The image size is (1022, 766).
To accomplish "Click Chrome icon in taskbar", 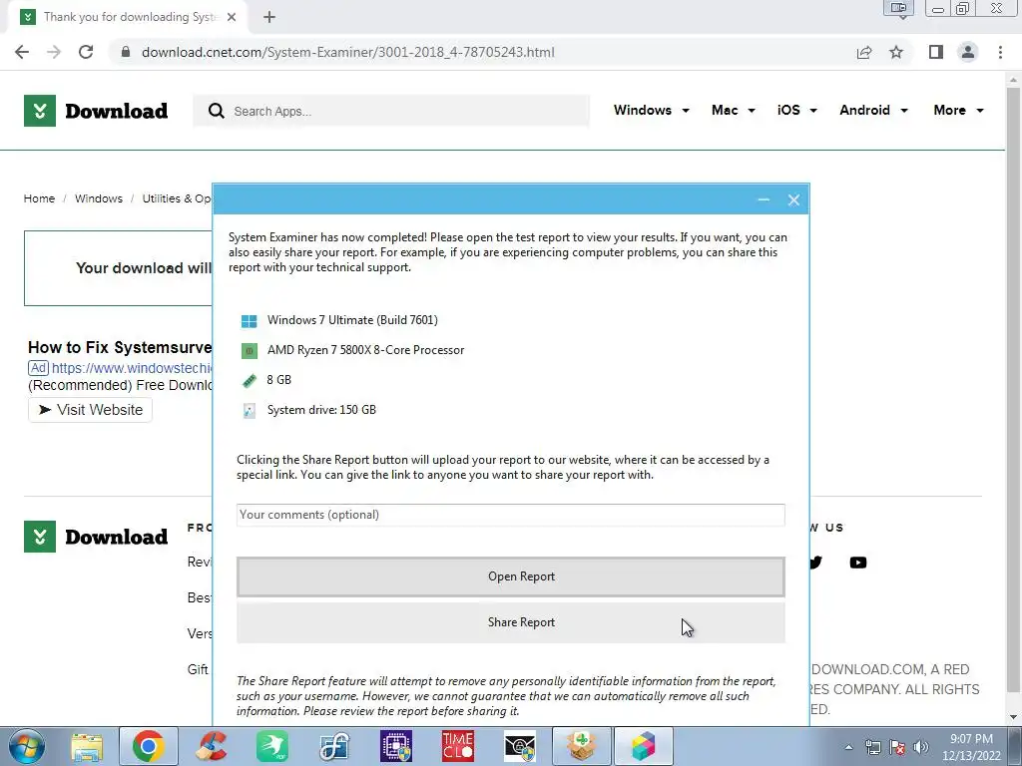I will (x=148, y=746).
